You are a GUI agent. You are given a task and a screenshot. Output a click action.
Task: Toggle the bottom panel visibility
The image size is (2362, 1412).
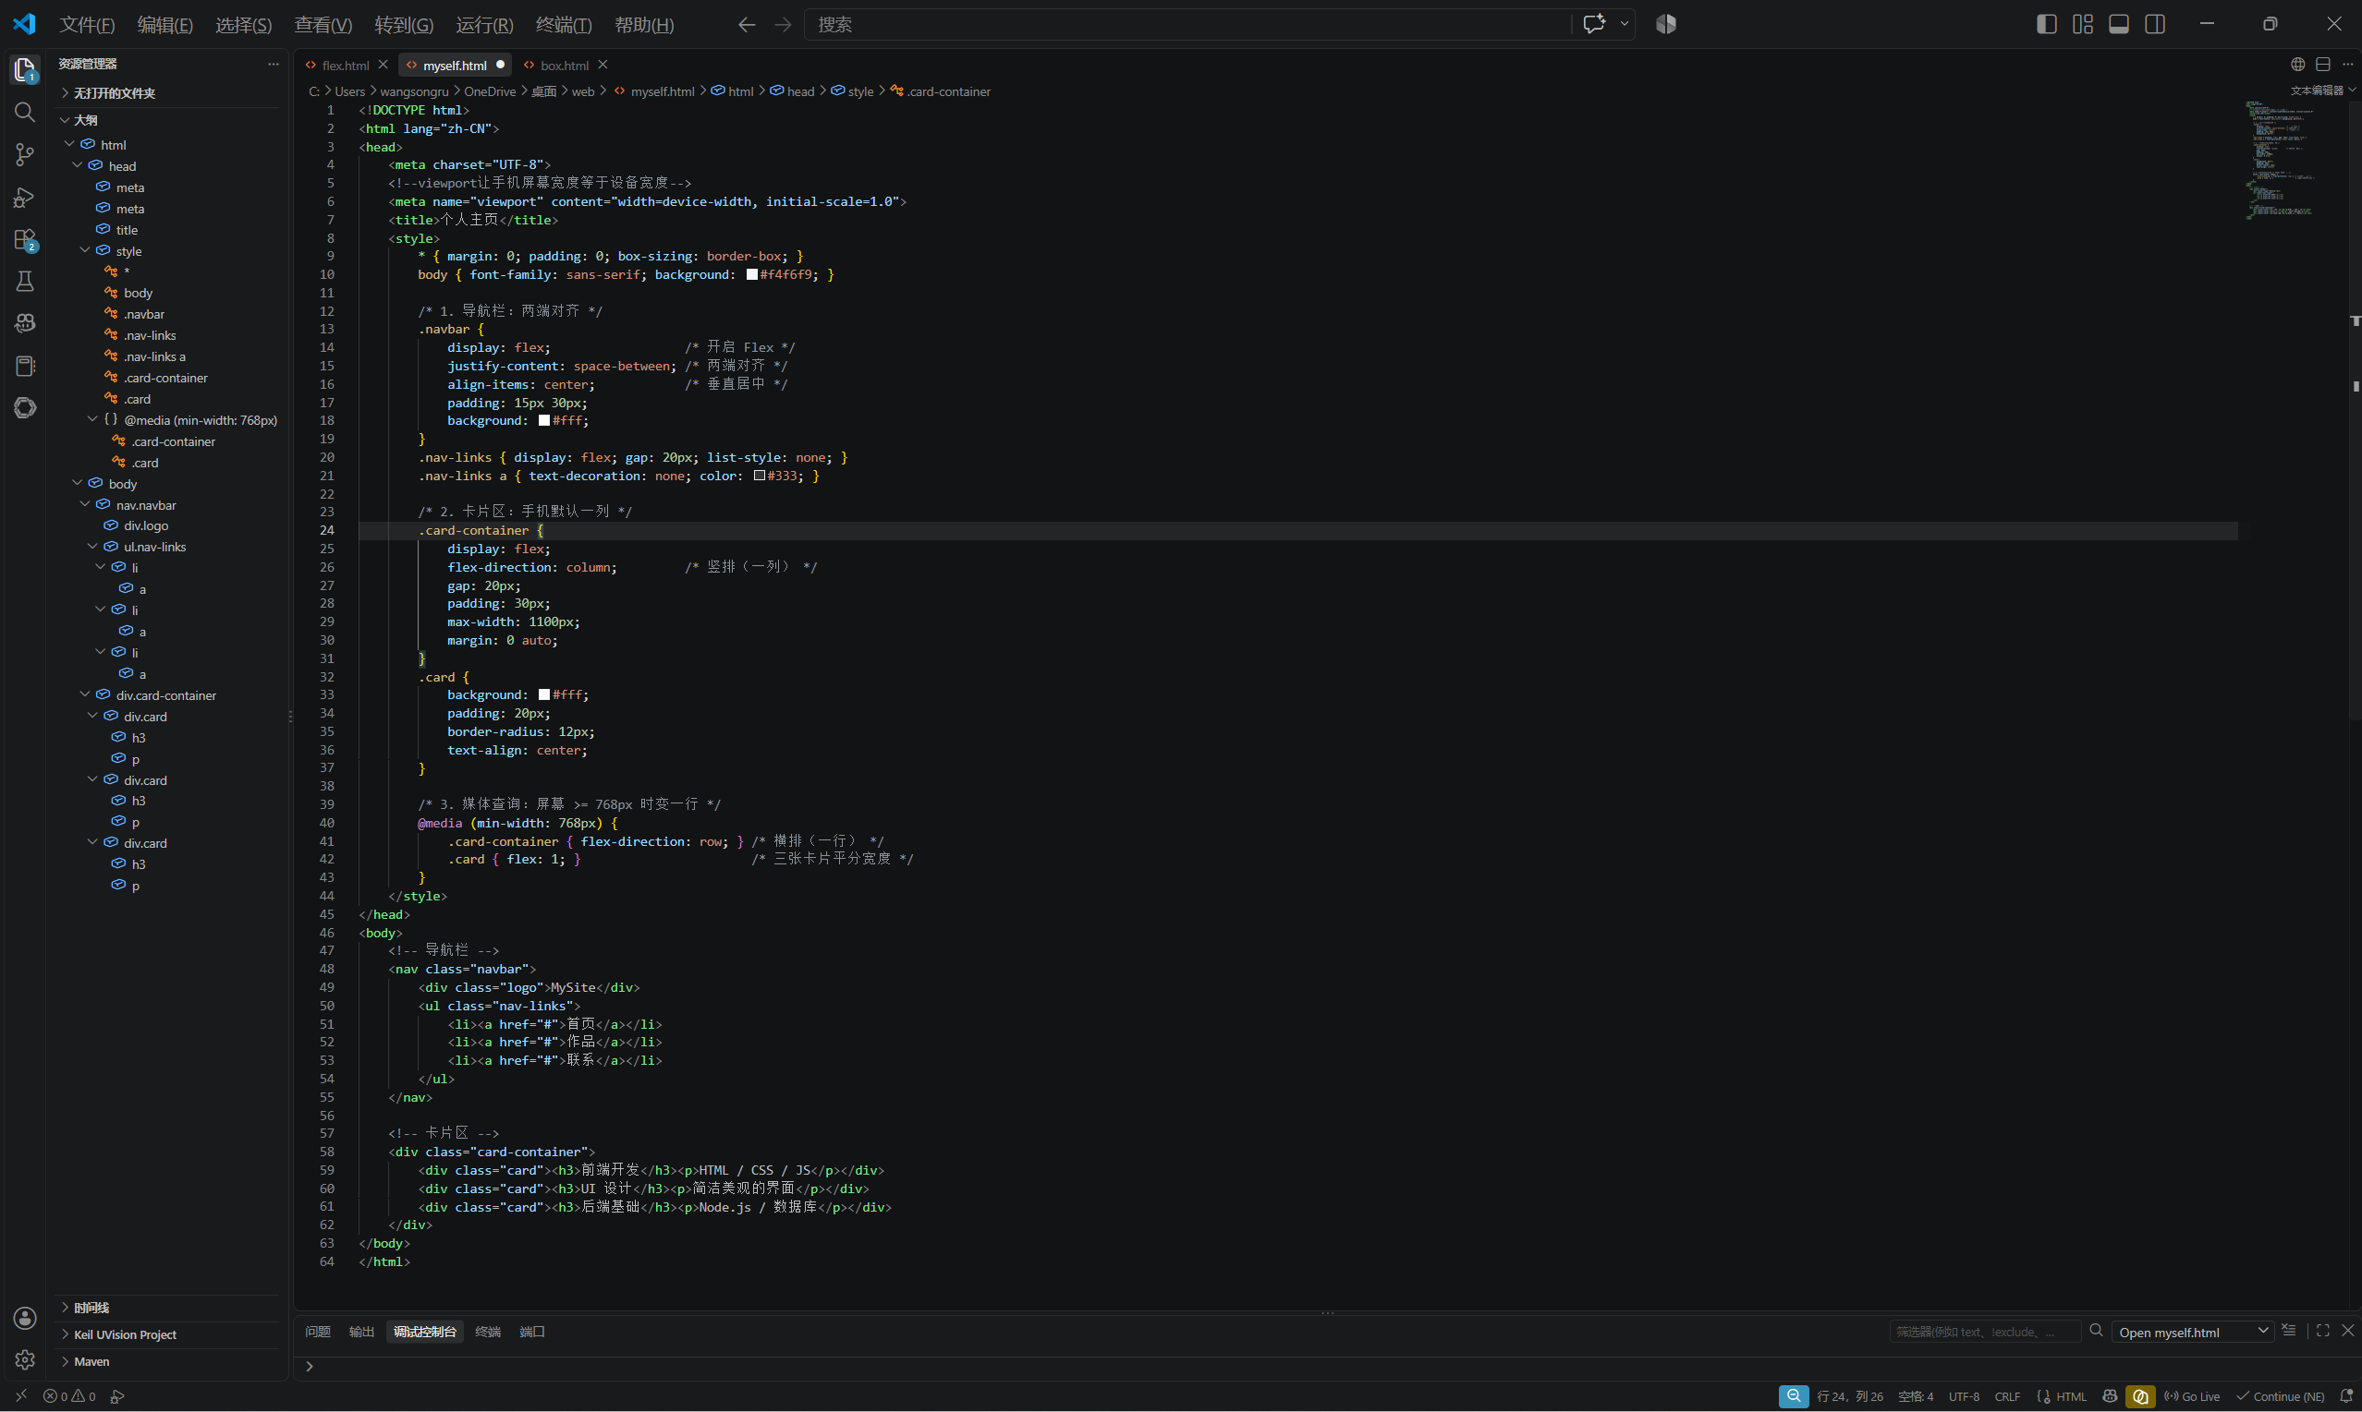point(2118,25)
